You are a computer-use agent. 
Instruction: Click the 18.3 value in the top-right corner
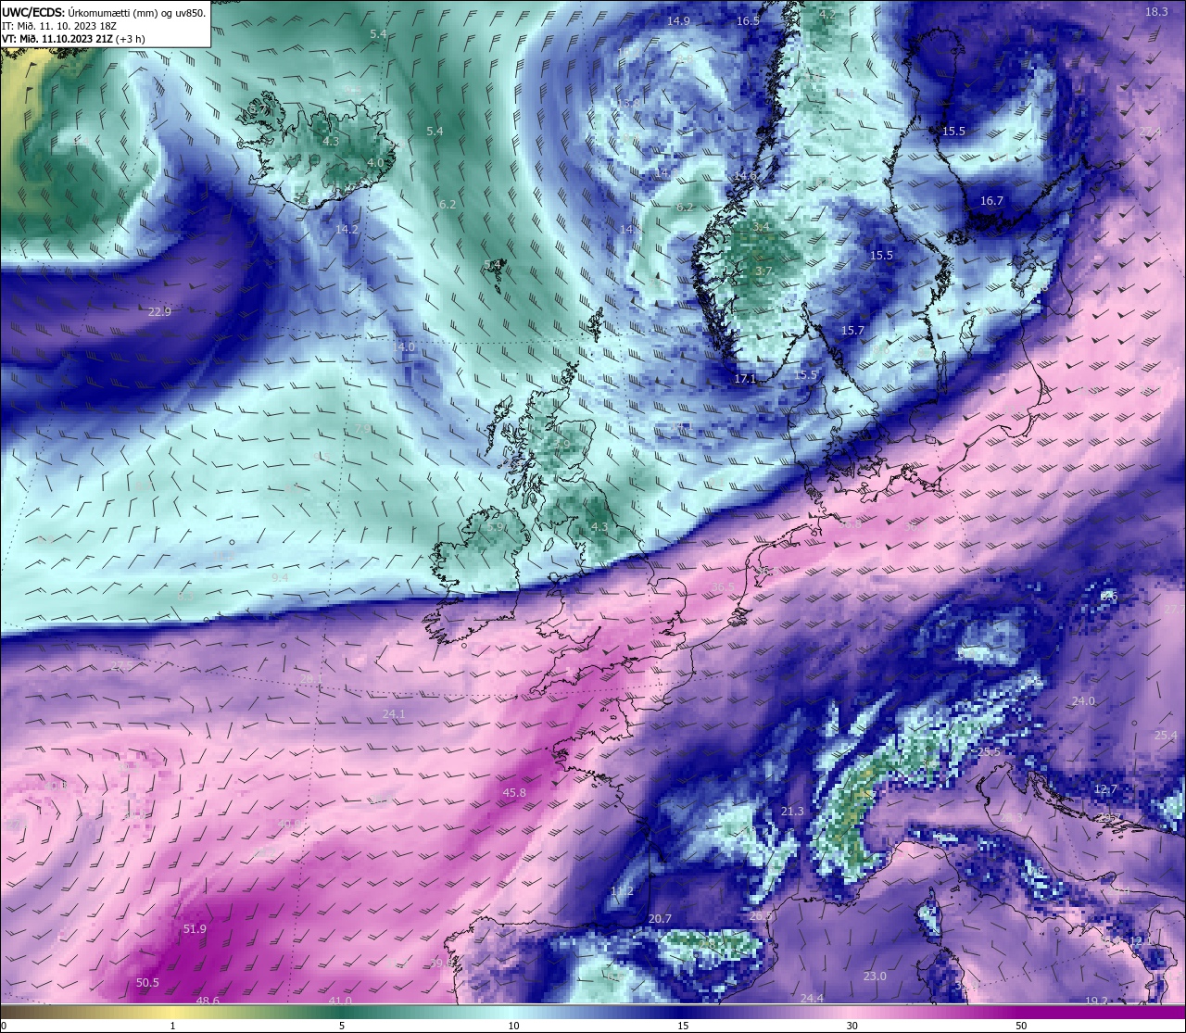coord(1156,12)
